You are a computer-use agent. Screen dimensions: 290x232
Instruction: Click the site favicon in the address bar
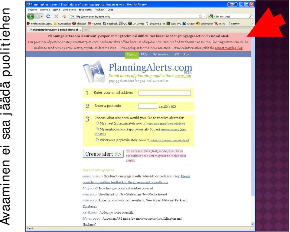click(72, 16)
